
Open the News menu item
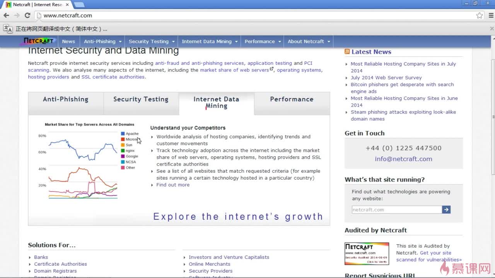(68, 41)
